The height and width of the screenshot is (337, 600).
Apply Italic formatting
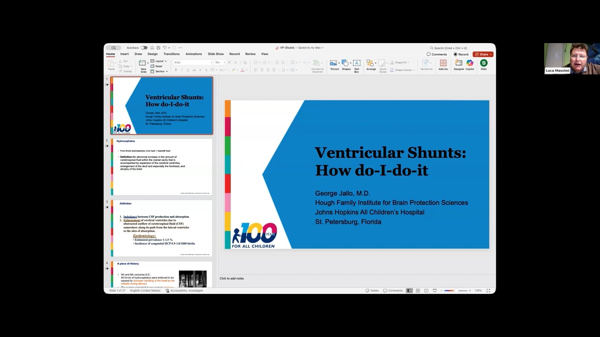(182, 70)
